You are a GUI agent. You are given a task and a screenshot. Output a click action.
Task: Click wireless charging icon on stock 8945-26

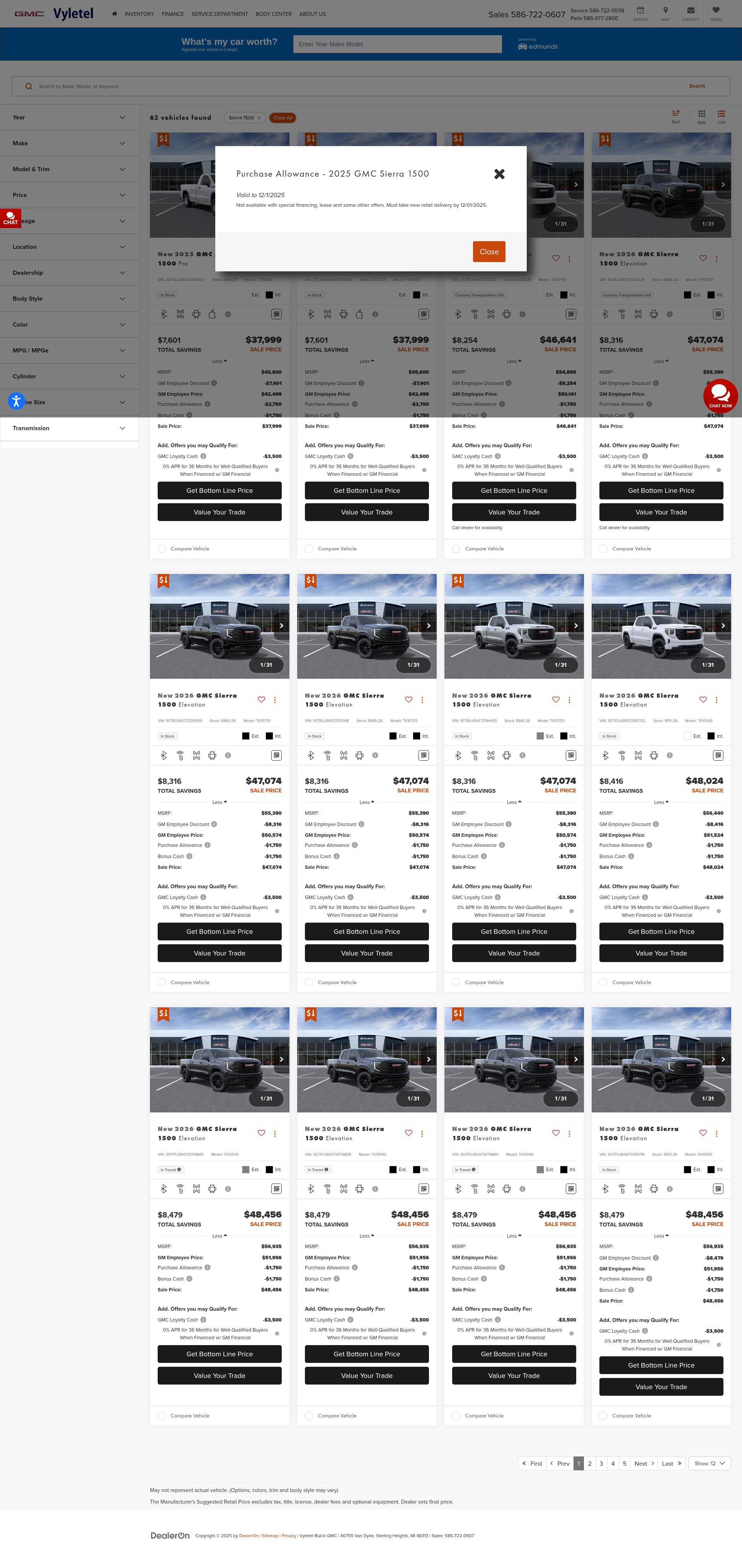[327, 755]
